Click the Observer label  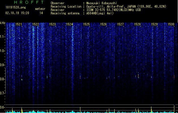(x=57, y=3)
